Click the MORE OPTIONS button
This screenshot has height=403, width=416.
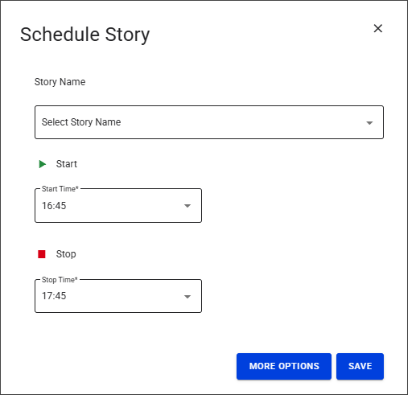[x=284, y=366]
